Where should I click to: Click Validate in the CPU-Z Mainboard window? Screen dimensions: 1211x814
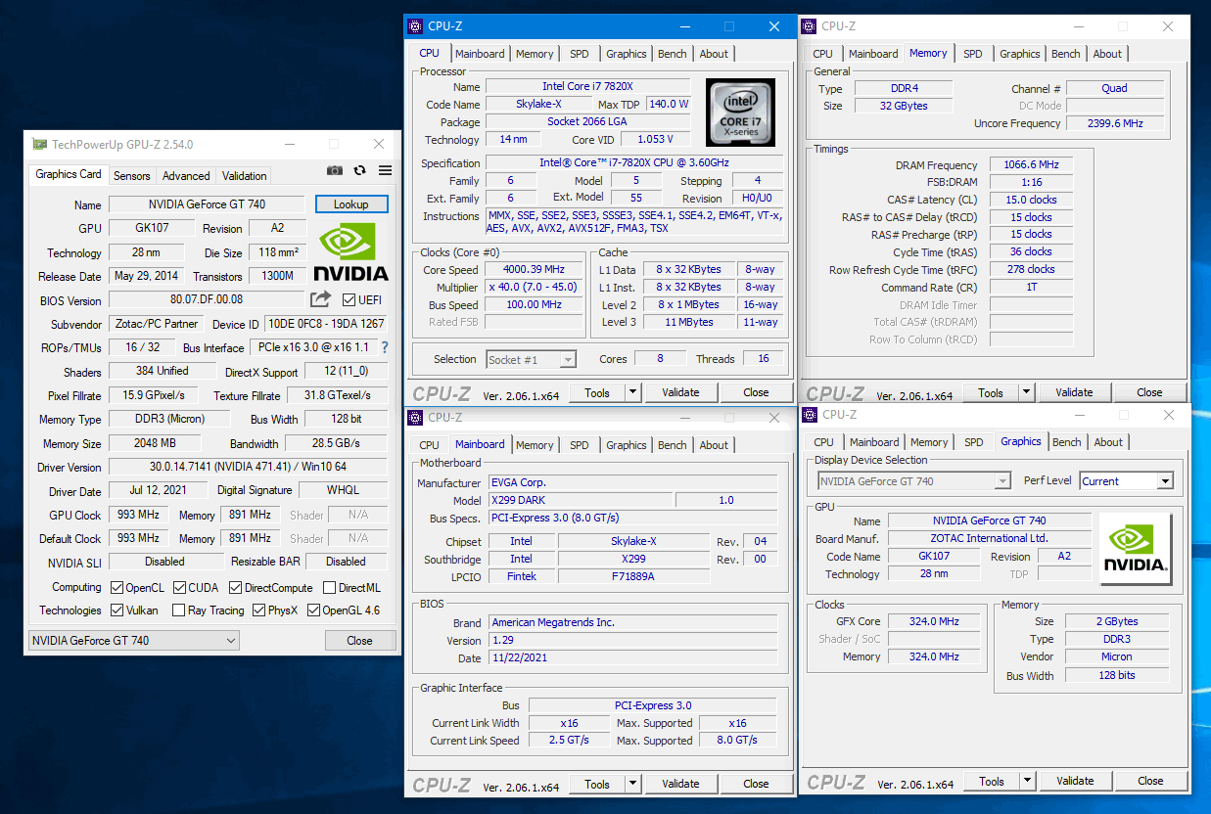(x=680, y=784)
